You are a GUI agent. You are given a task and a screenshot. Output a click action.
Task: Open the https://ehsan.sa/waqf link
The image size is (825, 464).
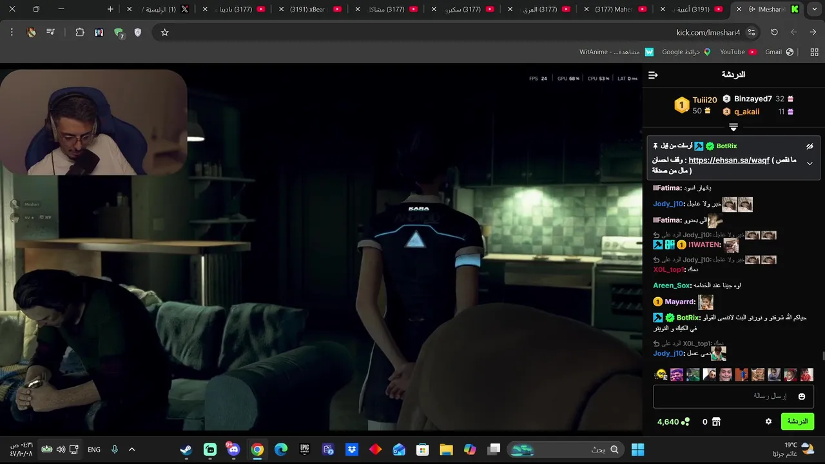point(729,160)
